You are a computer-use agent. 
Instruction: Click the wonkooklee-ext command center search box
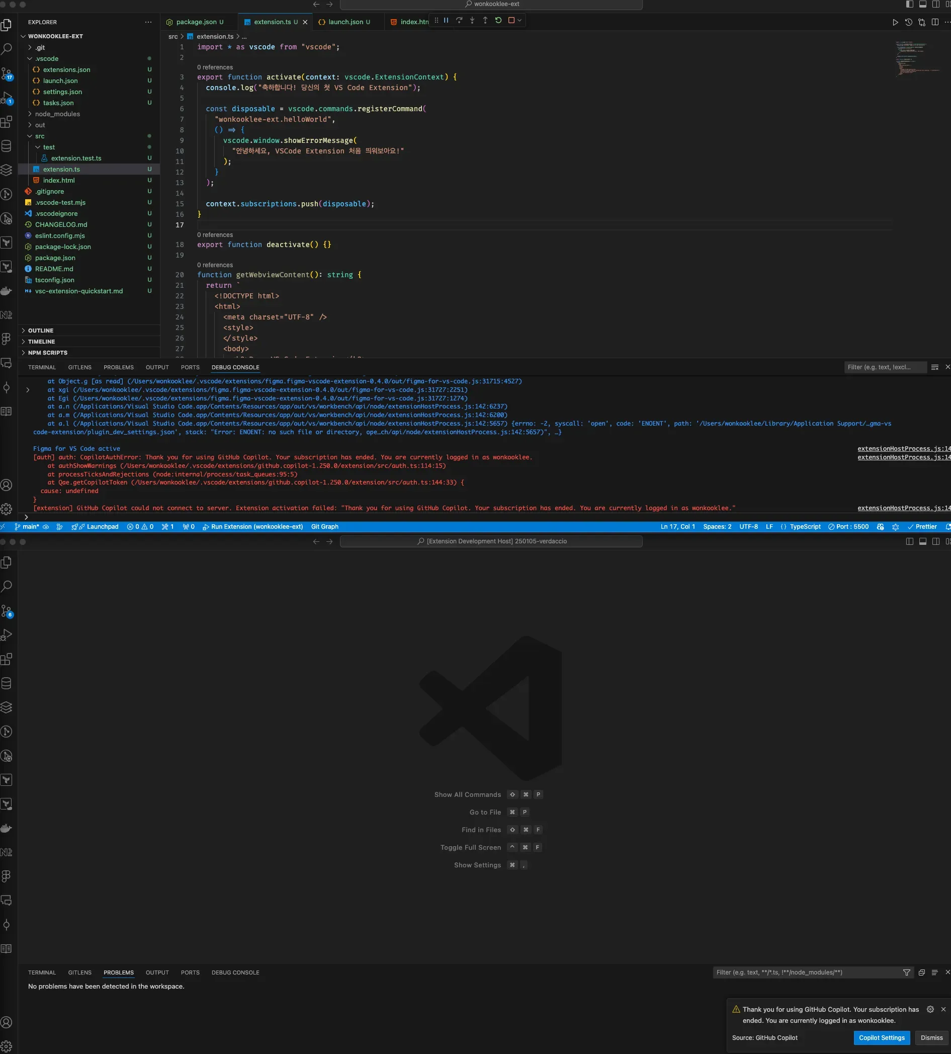491,4
